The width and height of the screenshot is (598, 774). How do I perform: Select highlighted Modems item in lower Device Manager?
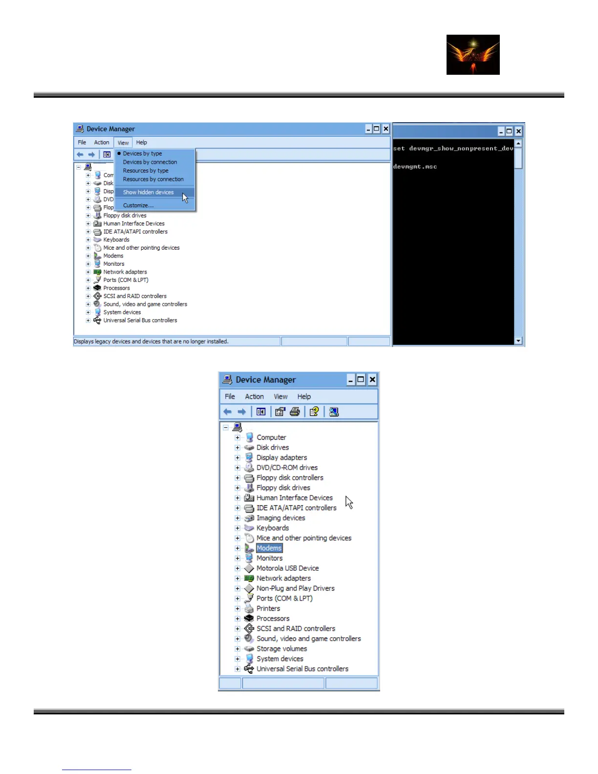269,548
